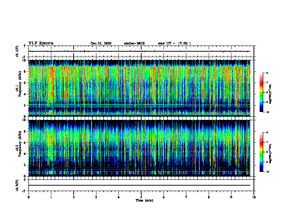Click time axis tick label "0"

click(x=29, y=197)
